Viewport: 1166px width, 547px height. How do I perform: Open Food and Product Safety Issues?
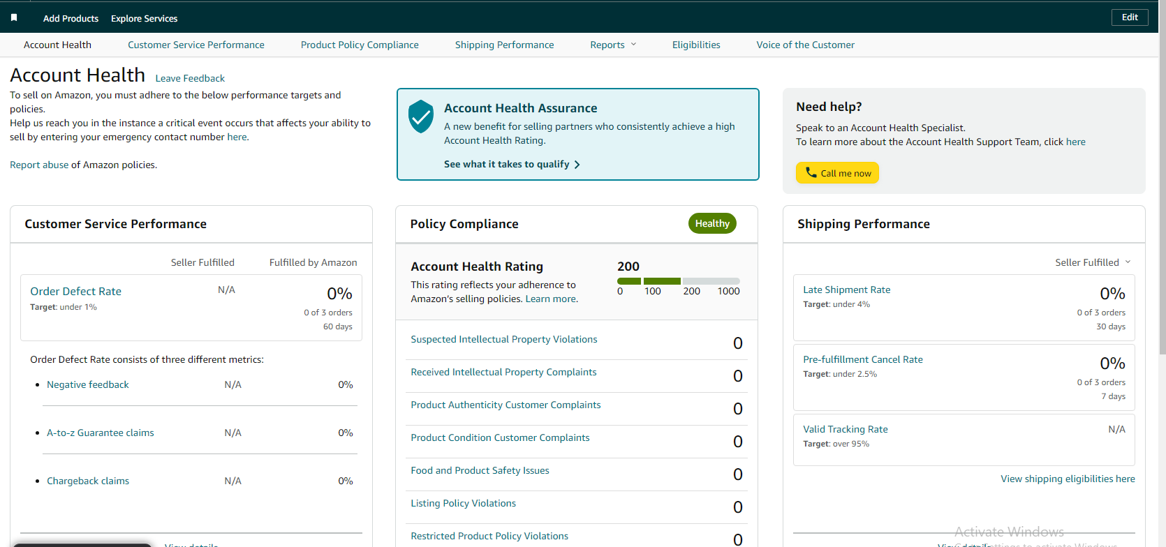pos(480,470)
